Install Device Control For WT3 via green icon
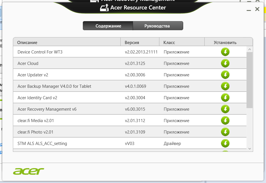The image size is (266, 183). point(225,52)
